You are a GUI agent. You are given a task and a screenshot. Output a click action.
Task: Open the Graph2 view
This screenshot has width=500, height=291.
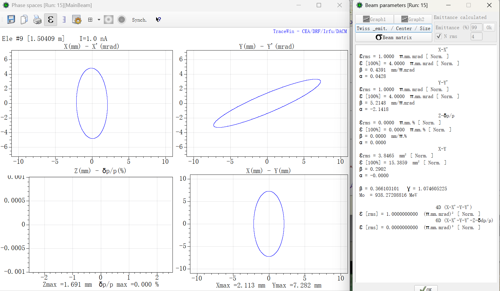[413, 19]
